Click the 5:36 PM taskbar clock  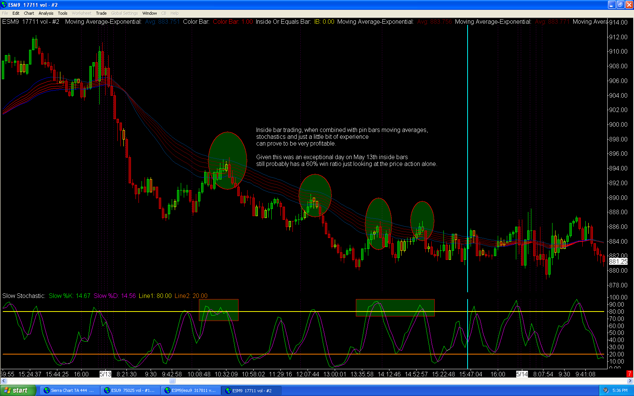tap(620, 390)
